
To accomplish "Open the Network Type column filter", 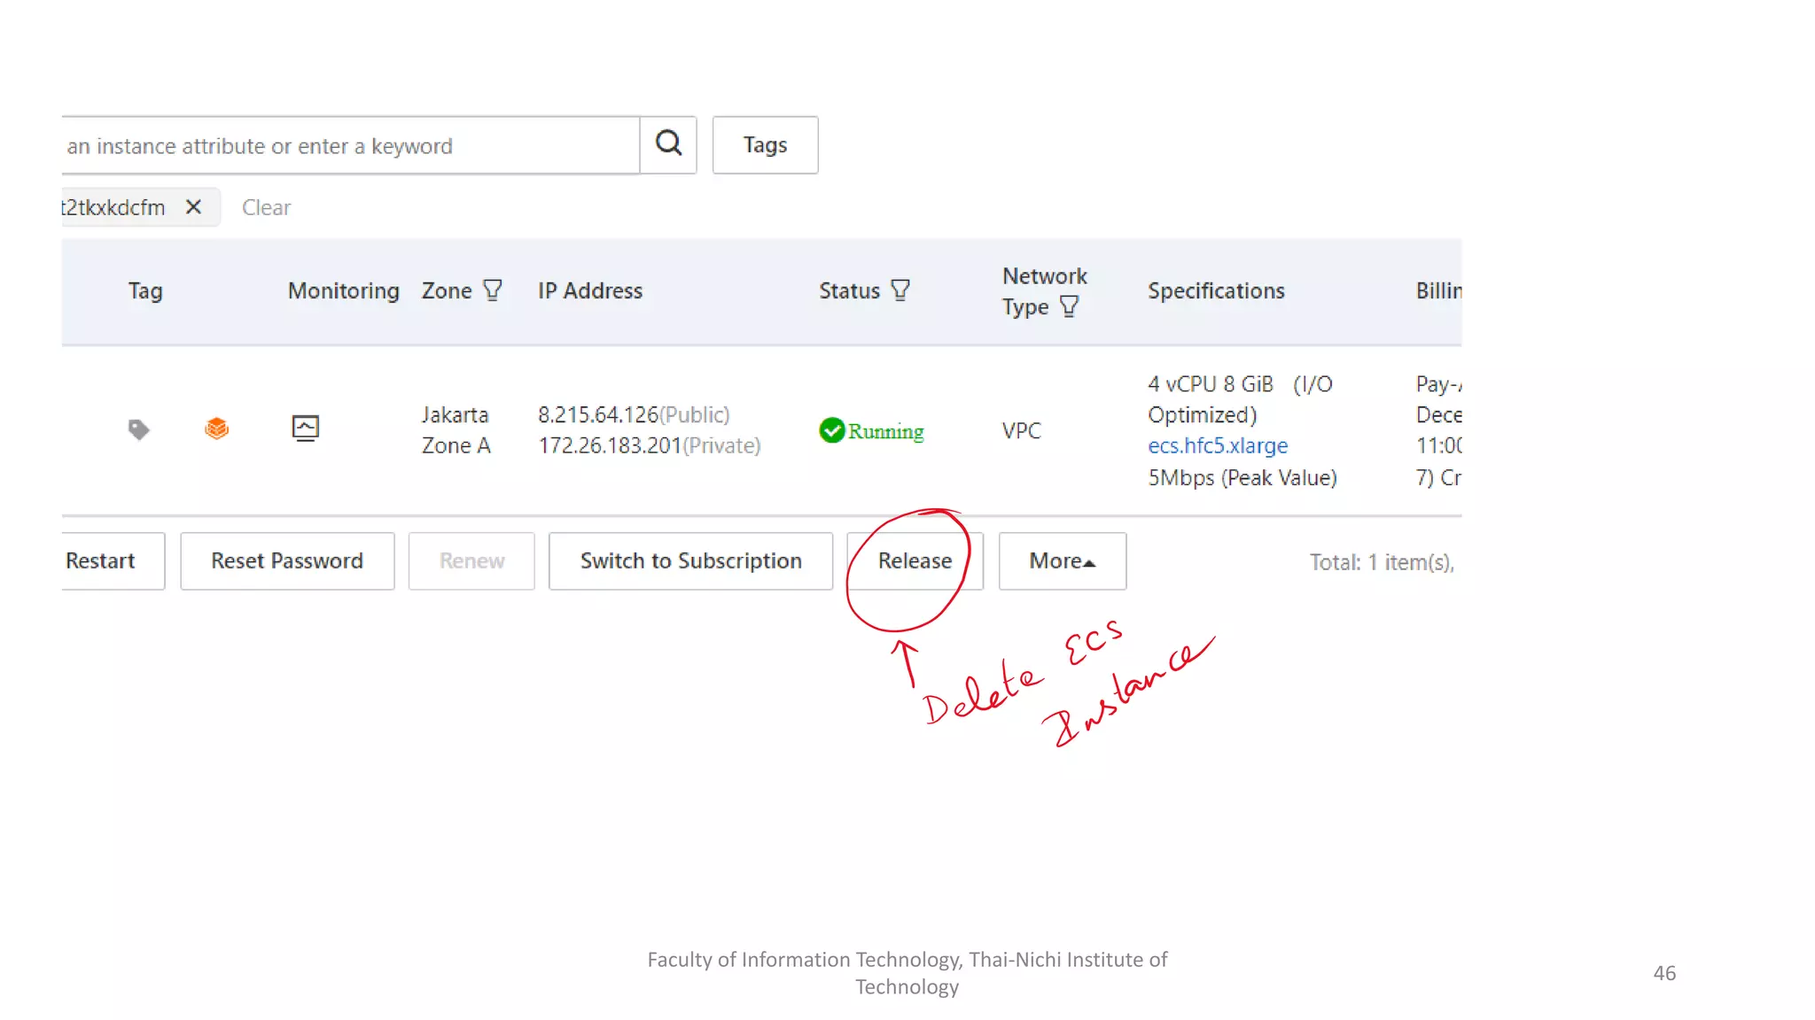I will pos(1070,306).
